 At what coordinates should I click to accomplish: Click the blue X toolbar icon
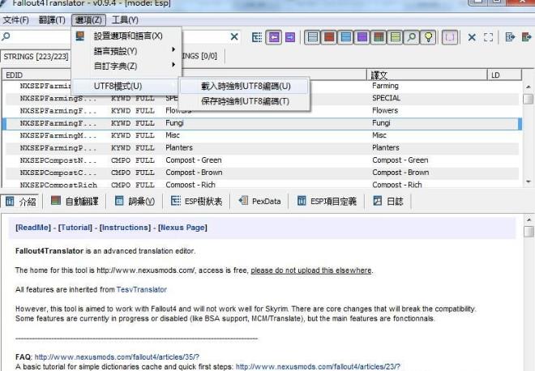click(472, 37)
